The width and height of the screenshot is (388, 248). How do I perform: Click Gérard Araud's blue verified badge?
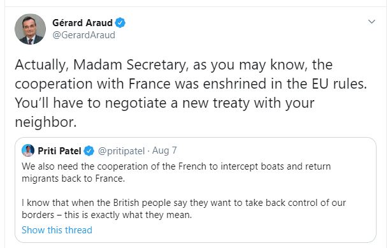coord(120,23)
